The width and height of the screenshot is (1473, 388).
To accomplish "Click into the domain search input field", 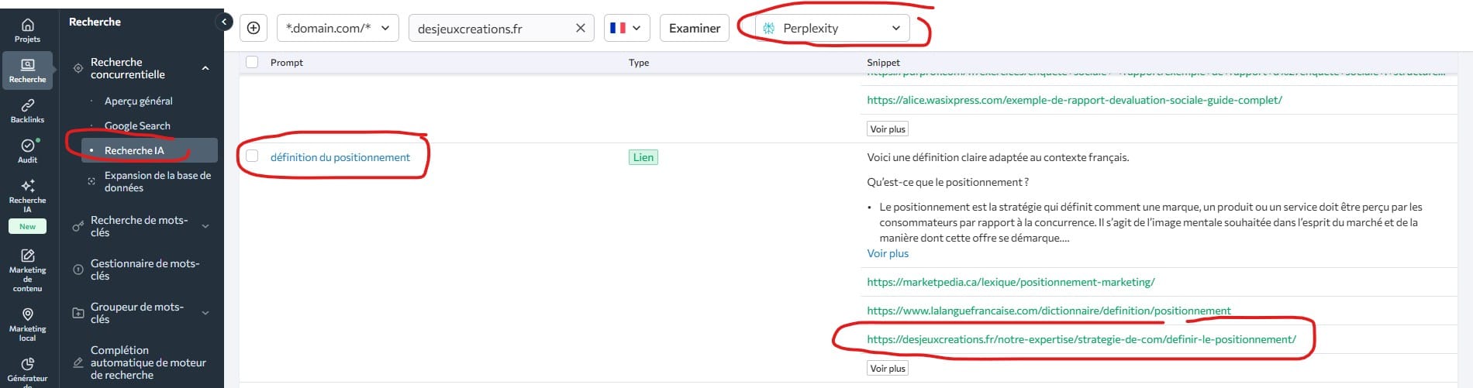I will (x=488, y=29).
